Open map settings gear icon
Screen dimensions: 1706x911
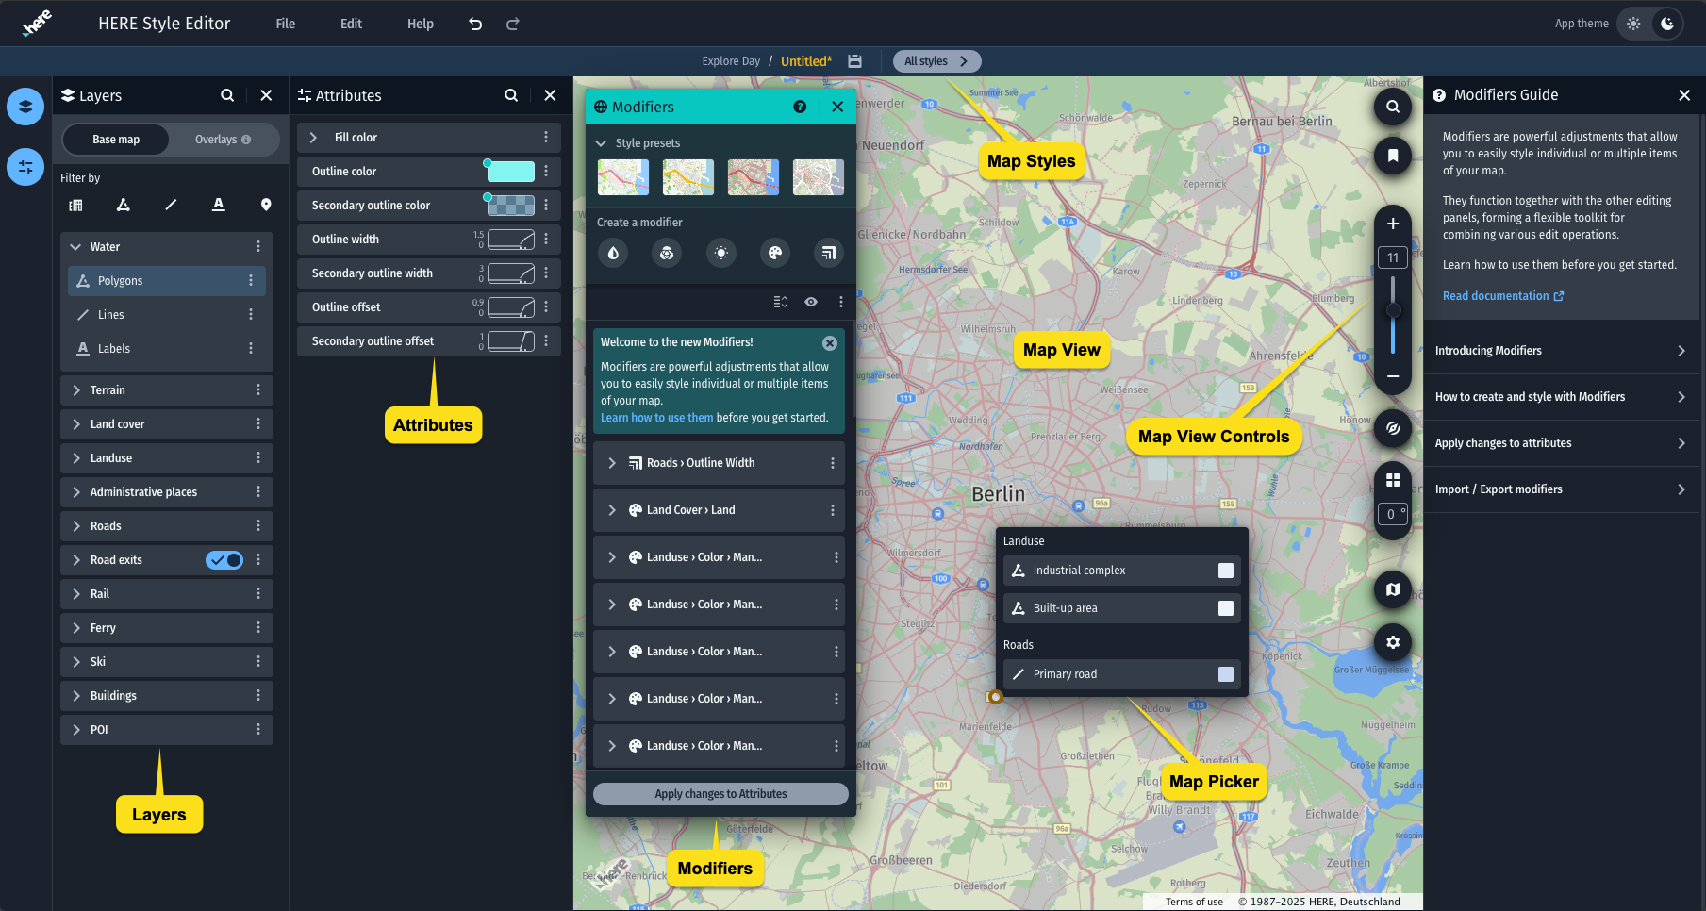point(1393,642)
